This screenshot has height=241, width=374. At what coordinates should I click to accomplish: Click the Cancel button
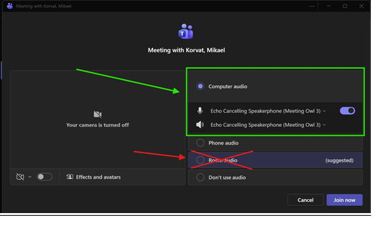(x=305, y=200)
